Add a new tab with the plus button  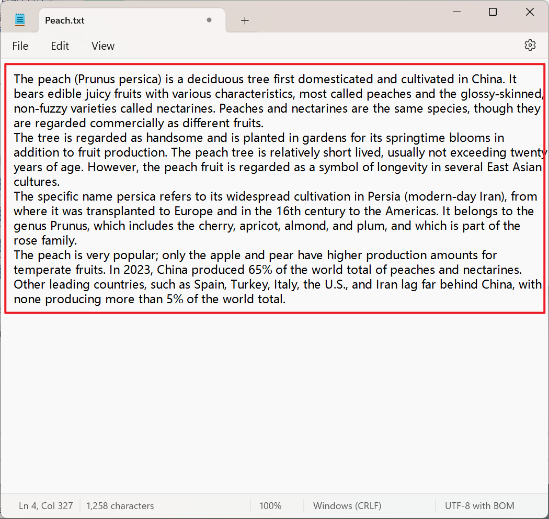point(245,20)
